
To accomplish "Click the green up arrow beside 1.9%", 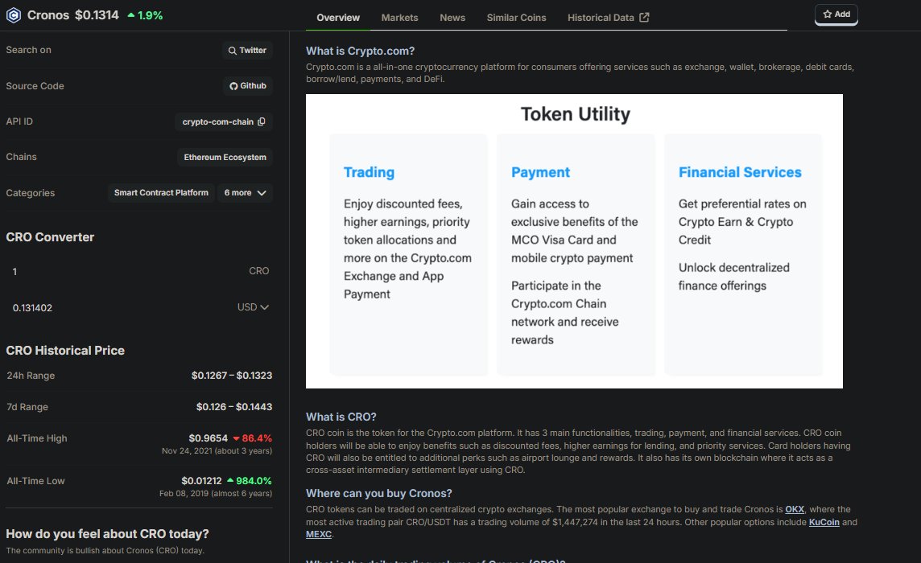I will point(131,15).
